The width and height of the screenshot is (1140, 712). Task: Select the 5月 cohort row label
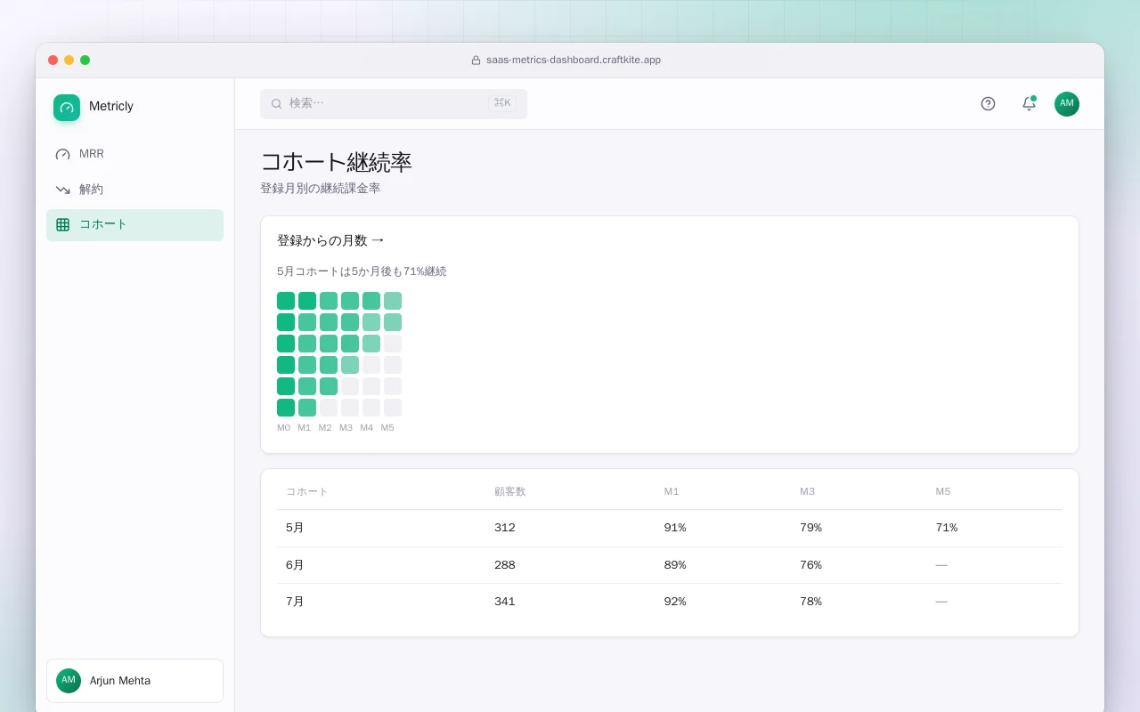[x=295, y=528]
